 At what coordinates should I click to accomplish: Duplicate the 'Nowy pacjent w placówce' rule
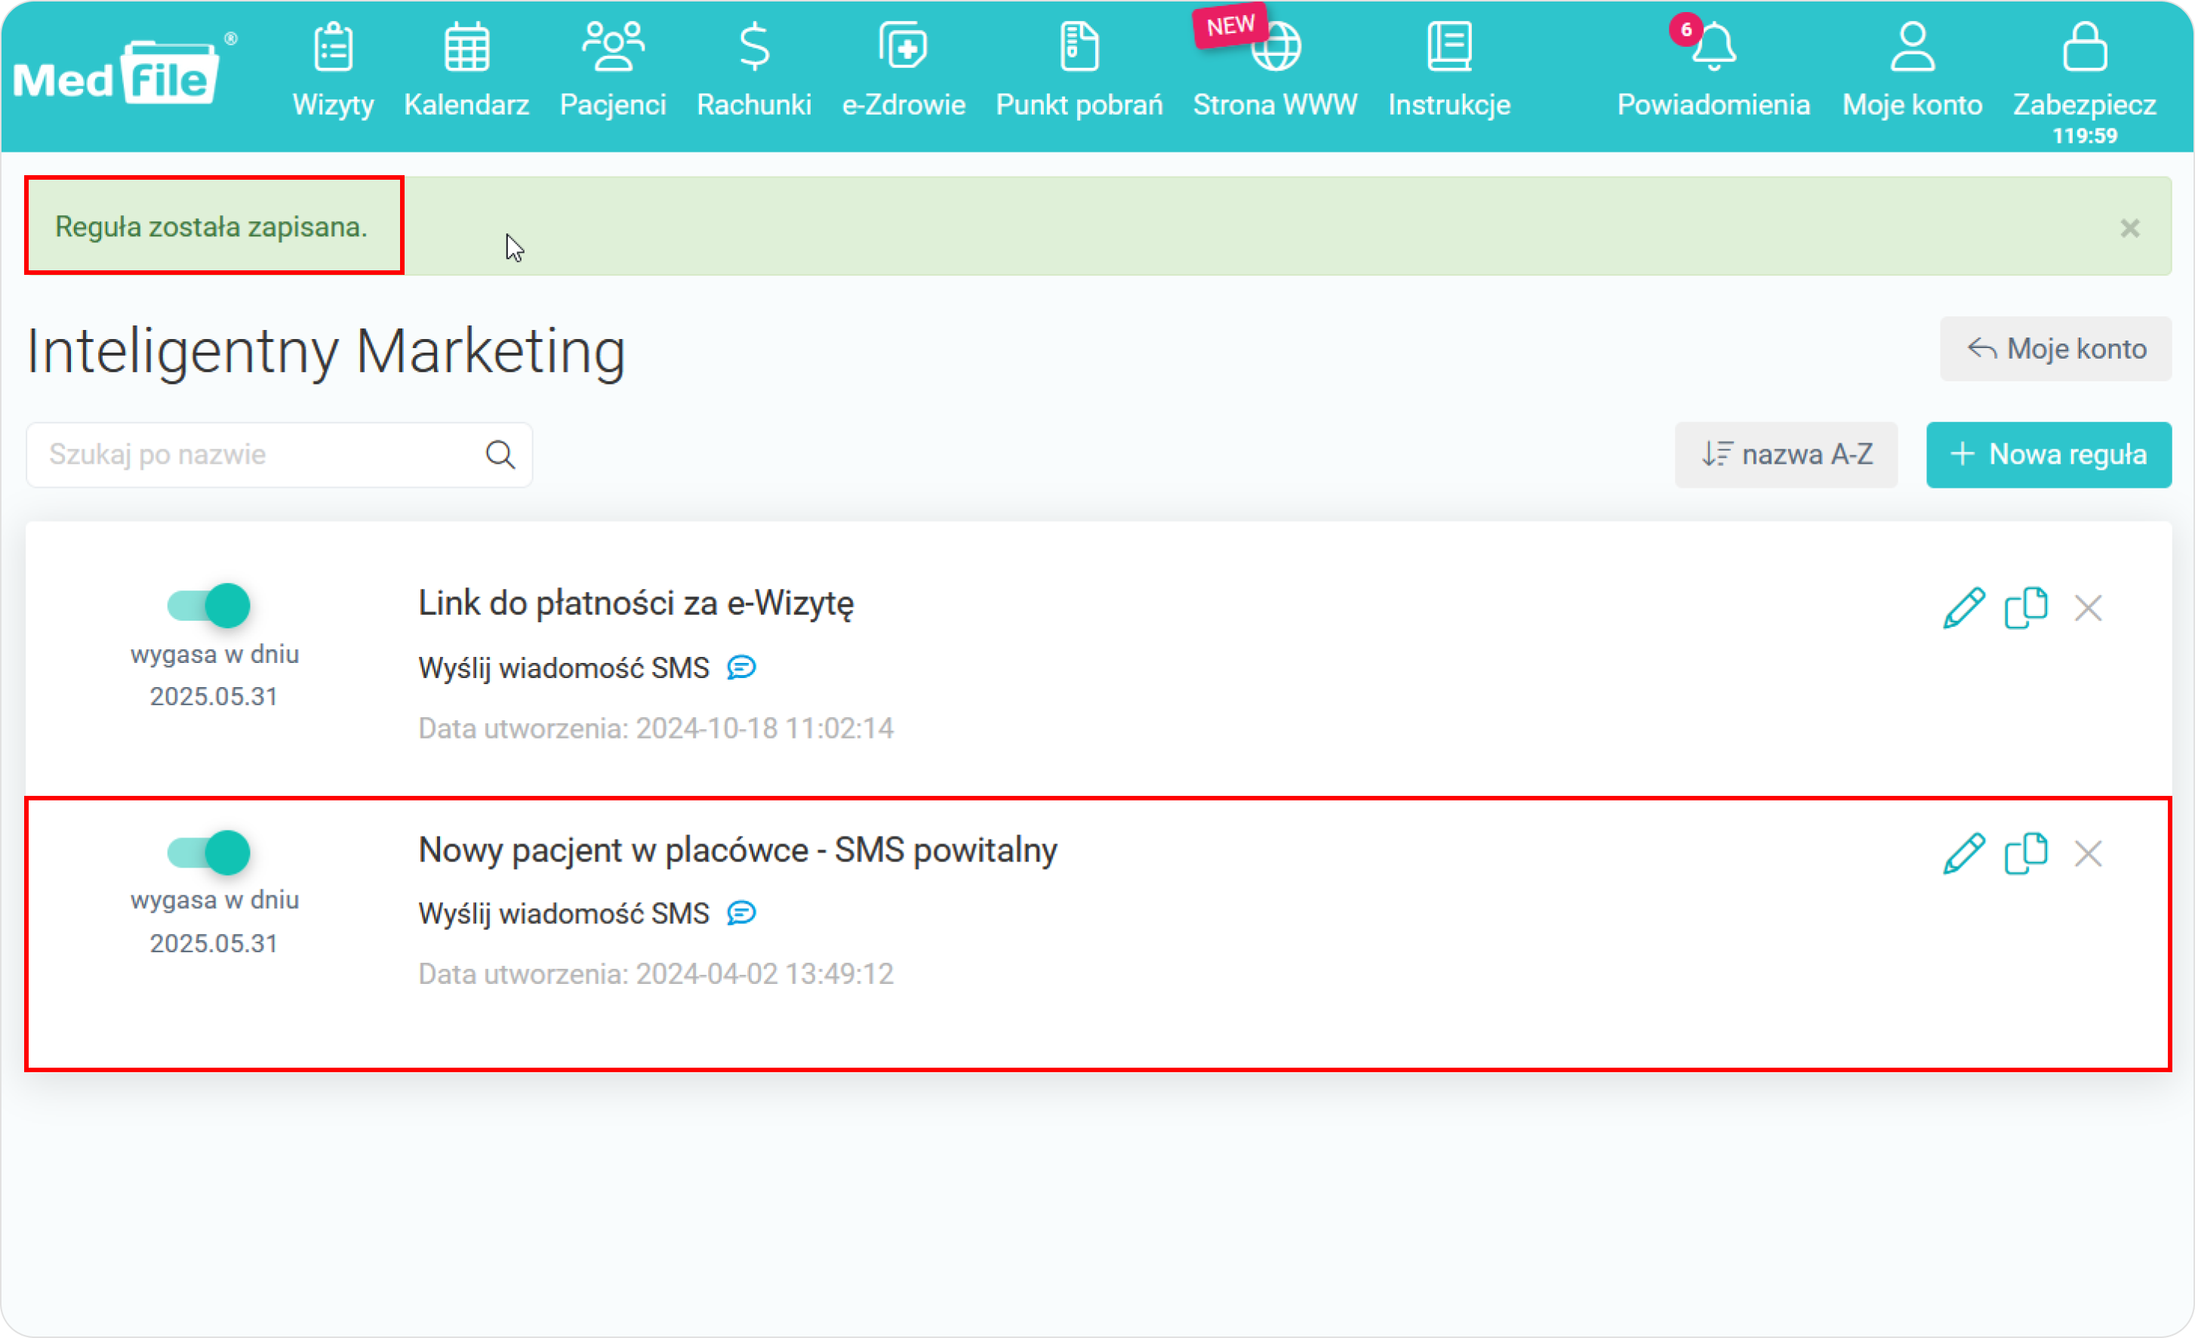[x=2025, y=854]
